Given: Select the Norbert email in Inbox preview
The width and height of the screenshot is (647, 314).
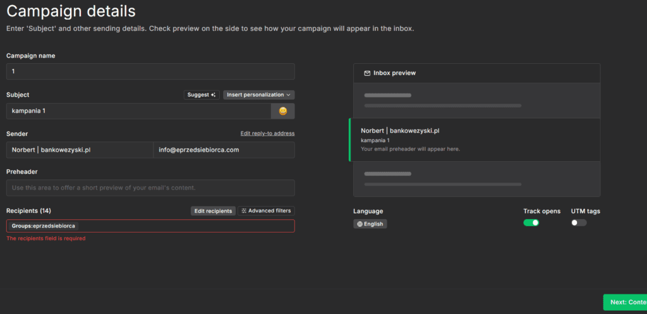Looking at the screenshot, I should [474, 140].
